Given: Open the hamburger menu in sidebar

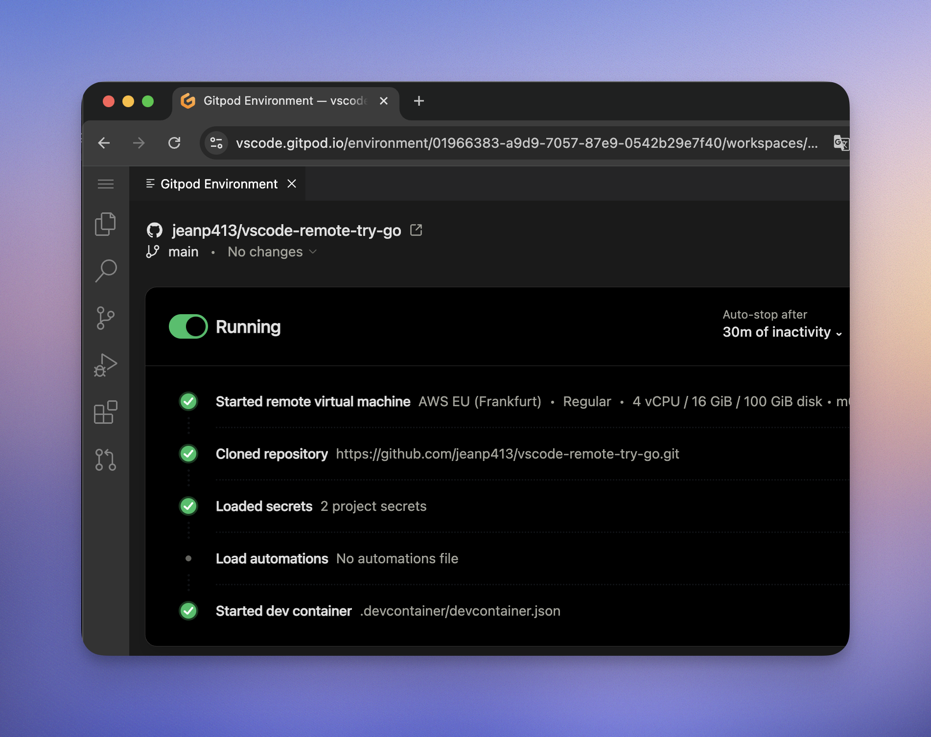Looking at the screenshot, I should [x=106, y=184].
